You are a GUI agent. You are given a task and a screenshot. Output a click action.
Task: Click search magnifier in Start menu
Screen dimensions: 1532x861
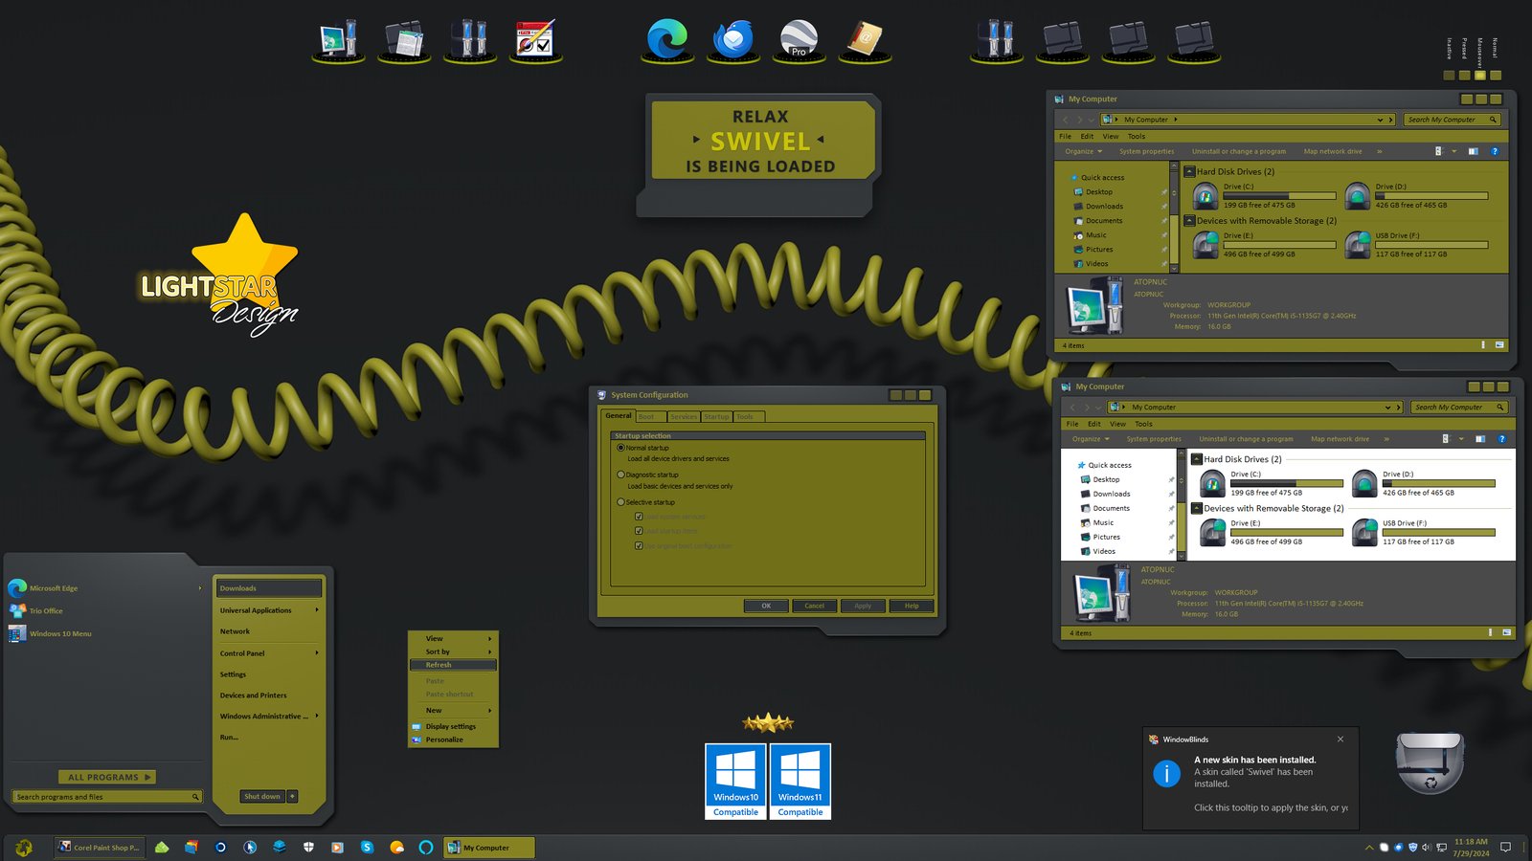click(x=195, y=796)
